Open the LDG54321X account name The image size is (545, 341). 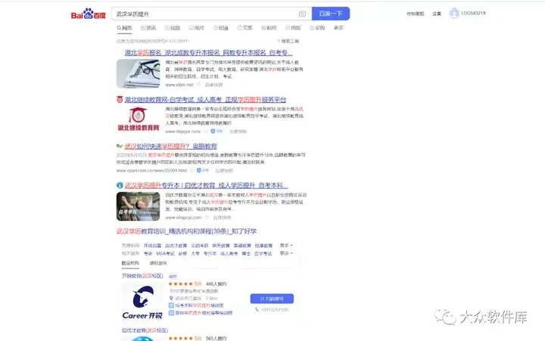(x=473, y=13)
